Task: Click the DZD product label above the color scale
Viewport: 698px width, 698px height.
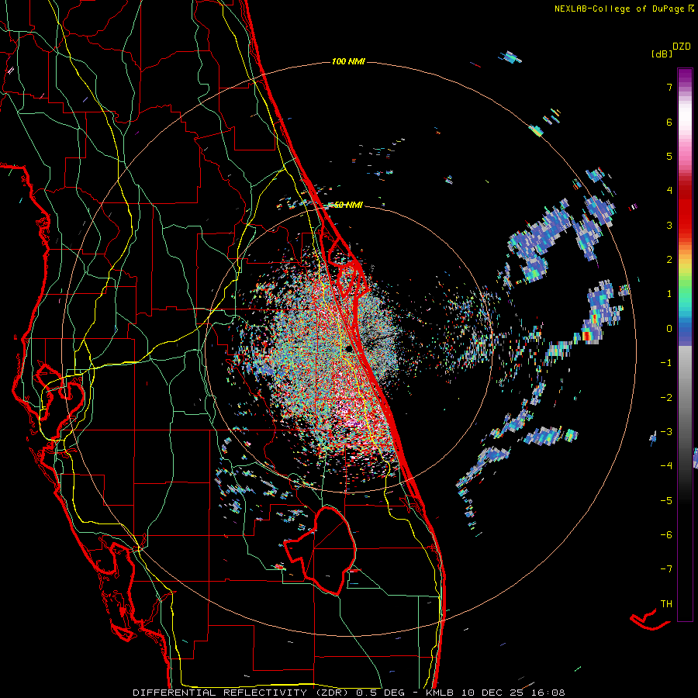Action: [681, 47]
